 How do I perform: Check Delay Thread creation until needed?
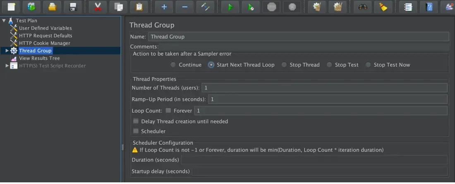click(136, 121)
